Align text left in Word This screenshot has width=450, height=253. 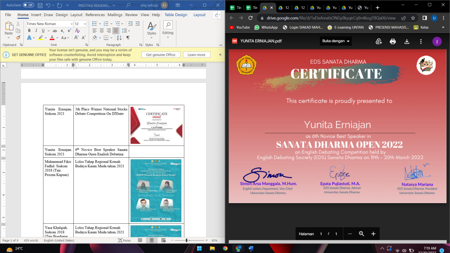(94, 31)
